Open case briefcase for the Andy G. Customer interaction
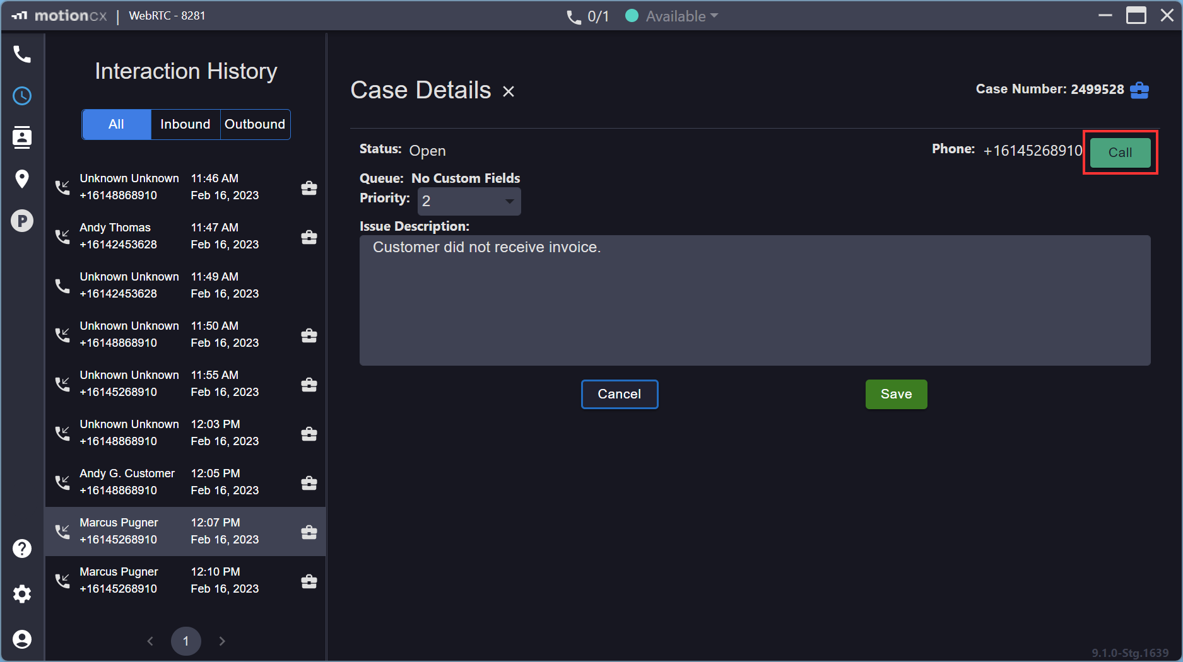 (309, 483)
